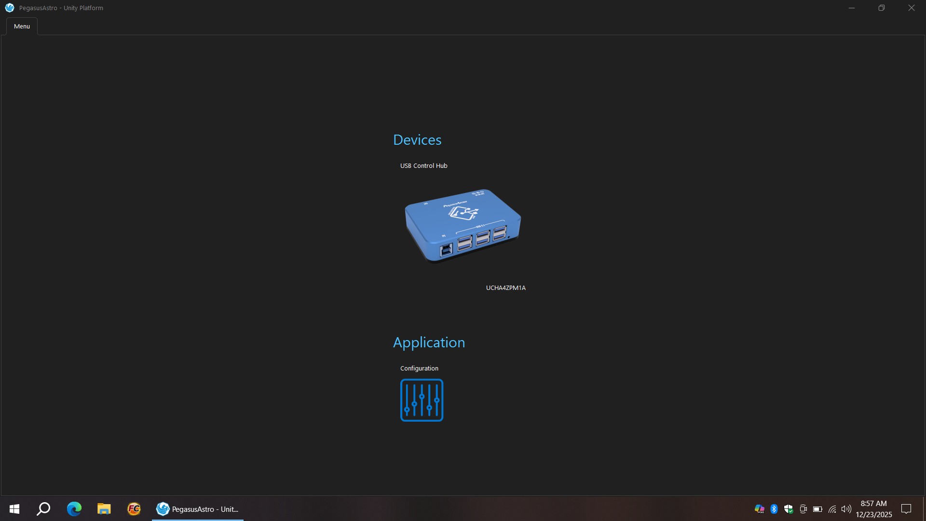Open the FC app in the taskbar
This screenshot has width=926, height=521.
coord(134,509)
